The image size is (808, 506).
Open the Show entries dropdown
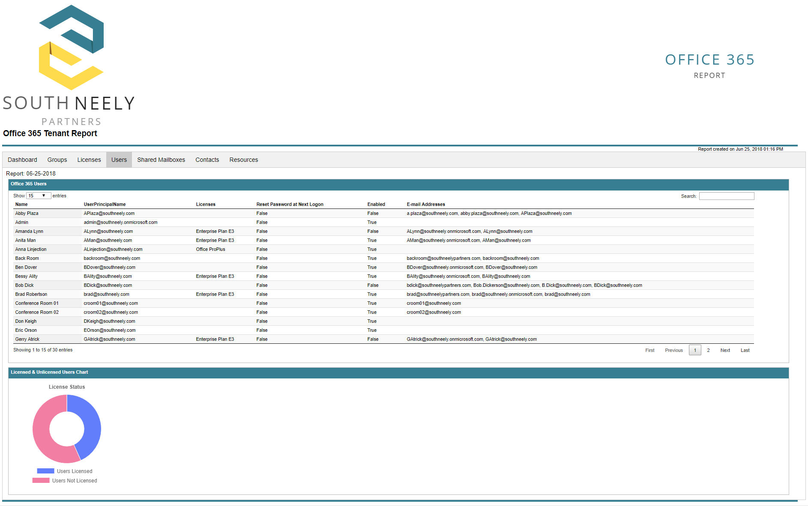[39, 196]
